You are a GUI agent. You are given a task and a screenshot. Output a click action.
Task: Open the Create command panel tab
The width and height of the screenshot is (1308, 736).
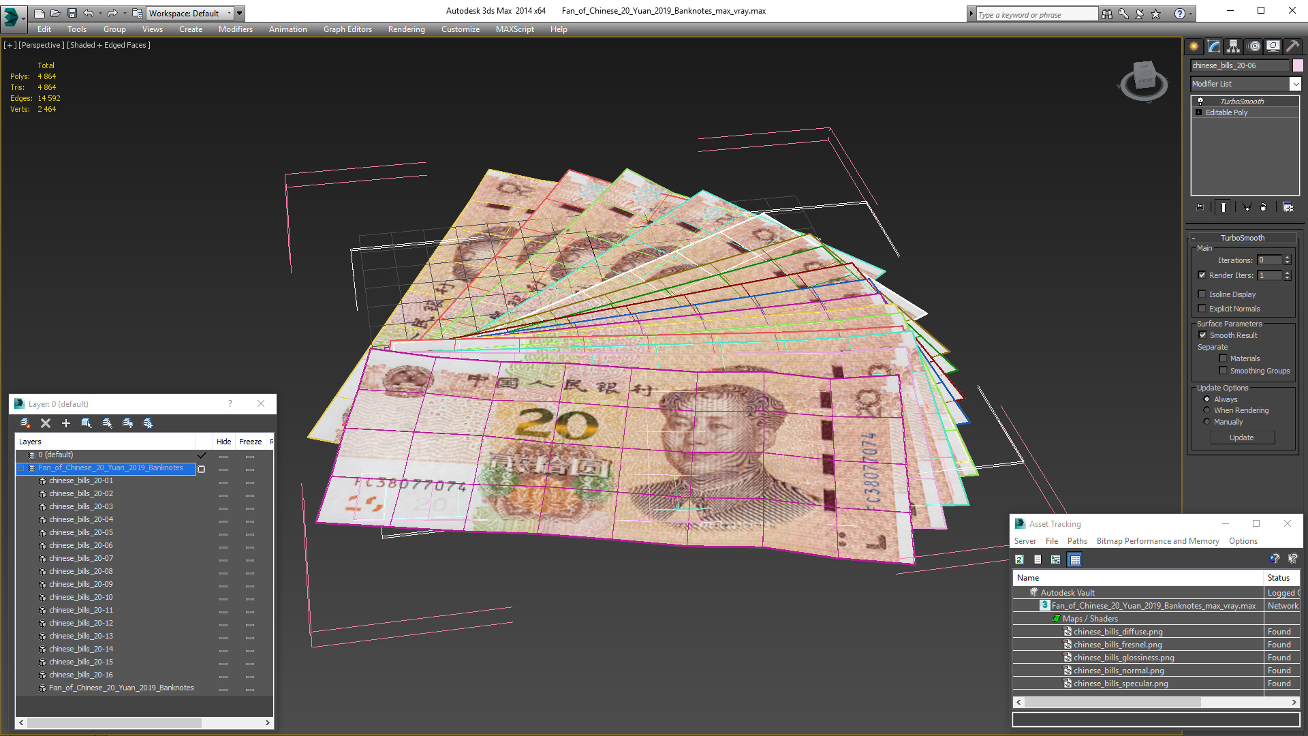click(1194, 46)
